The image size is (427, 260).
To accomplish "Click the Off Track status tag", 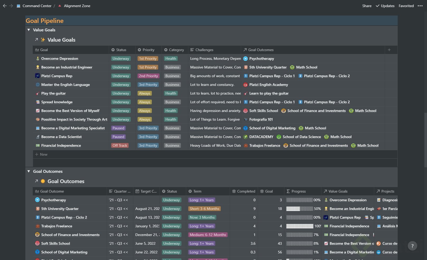I will pyautogui.click(x=120, y=145).
